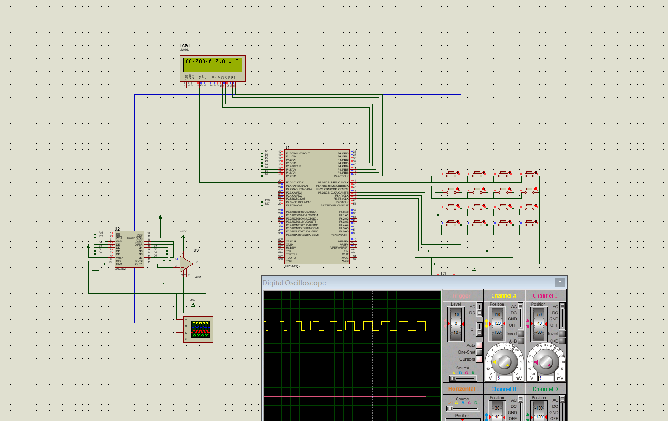Toggle the Trigger Auto button
The image size is (668, 421).
(479, 345)
